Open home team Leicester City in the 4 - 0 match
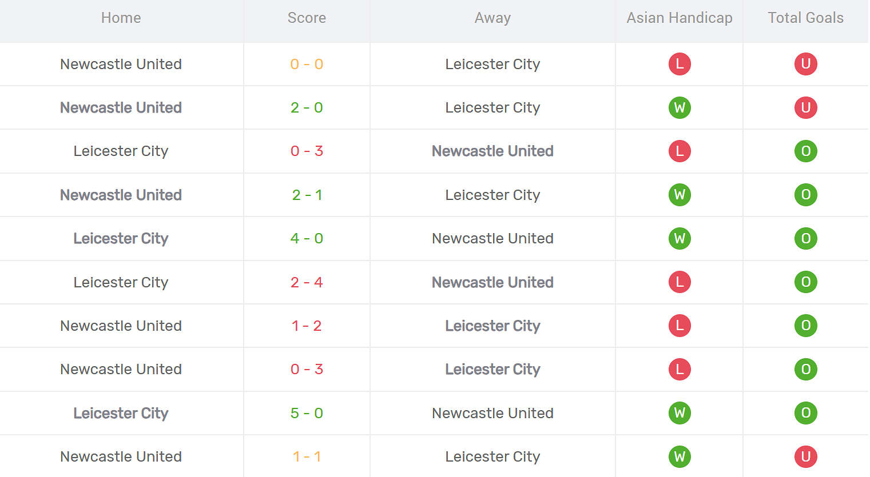The image size is (870, 477). click(x=121, y=238)
